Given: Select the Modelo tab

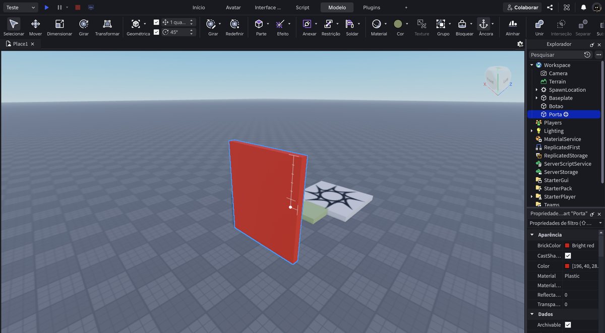Looking at the screenshot, I should point(337,8).
